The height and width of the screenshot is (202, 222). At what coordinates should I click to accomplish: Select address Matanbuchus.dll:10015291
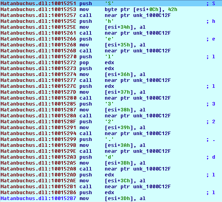[38, 128]
